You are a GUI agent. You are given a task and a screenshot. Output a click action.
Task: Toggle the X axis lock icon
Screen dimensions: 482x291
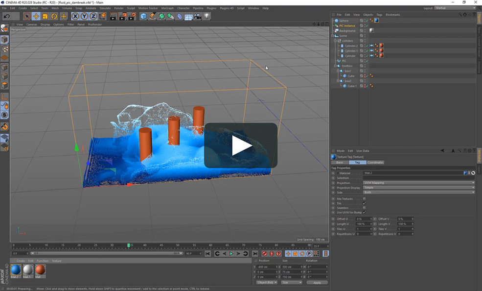(75, 16)
